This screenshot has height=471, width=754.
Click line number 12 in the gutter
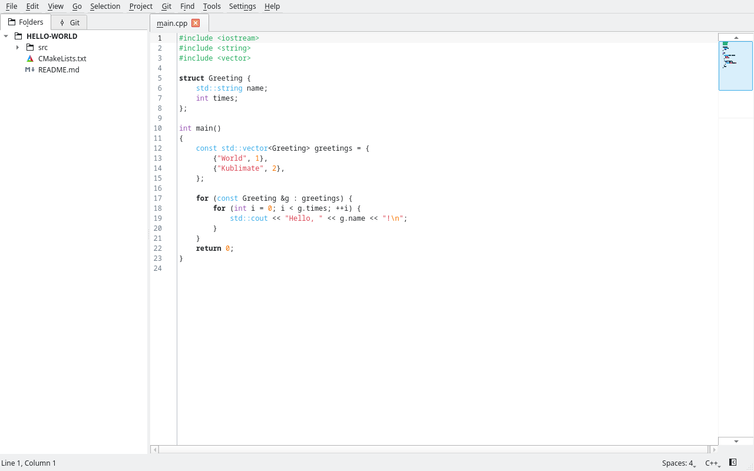point(157,148)
